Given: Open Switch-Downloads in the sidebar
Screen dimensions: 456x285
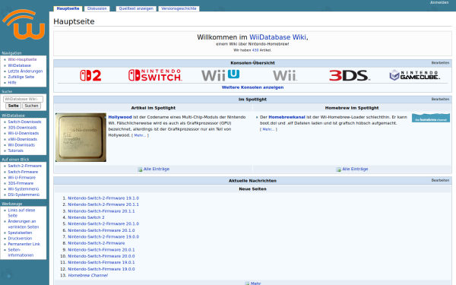Looking at the screenshot, I should [24, 122].
